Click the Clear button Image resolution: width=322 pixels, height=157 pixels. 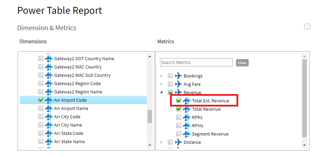pos(242,63)
